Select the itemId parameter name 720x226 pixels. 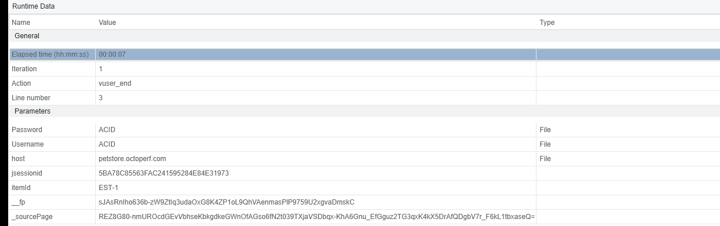[21, 188]
